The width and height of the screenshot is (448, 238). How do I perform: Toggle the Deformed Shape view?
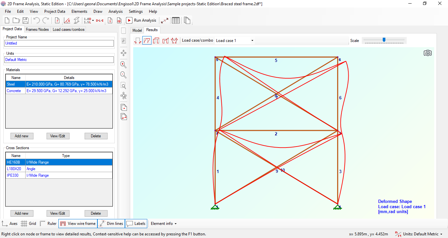[x=147, y=41]
